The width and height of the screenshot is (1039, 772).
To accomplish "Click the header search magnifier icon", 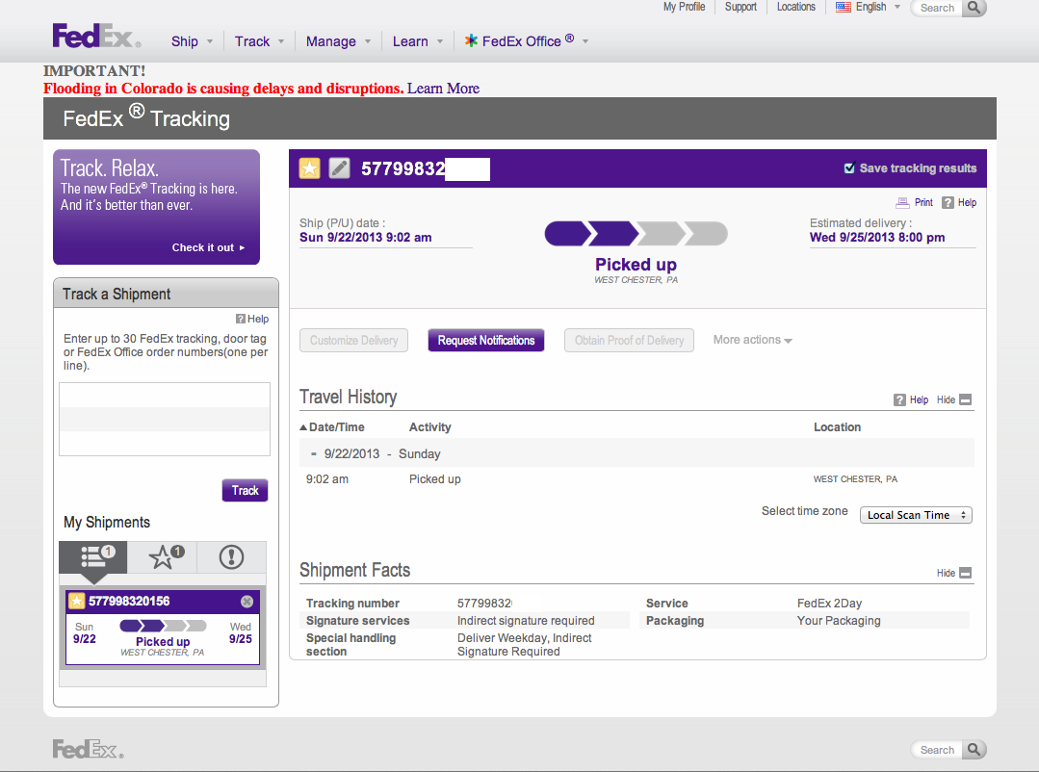I will pyautogui.click(x=974, y=8).
